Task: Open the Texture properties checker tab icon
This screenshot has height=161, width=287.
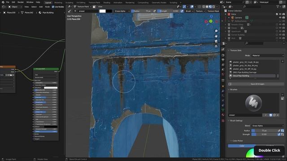Action: click(x=223, y=121)
